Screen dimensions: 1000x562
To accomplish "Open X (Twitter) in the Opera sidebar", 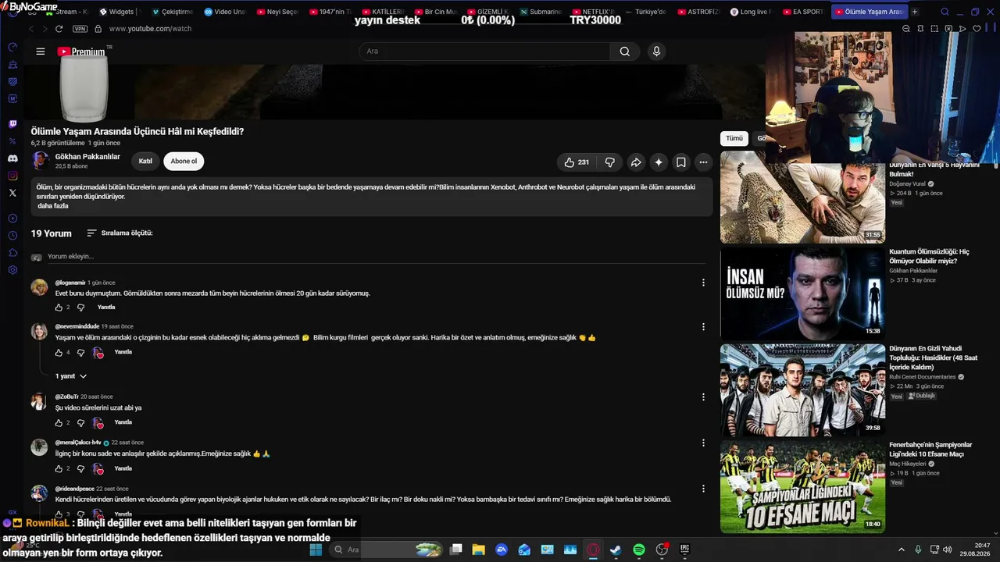I will pos(12,193).
